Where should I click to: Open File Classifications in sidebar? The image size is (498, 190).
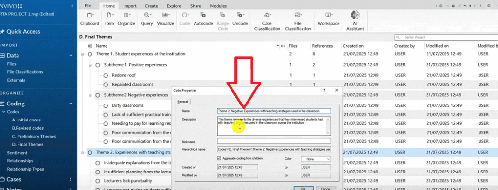pos(25,72)
